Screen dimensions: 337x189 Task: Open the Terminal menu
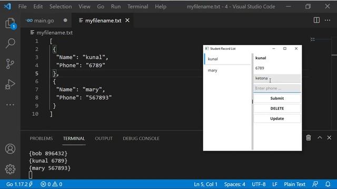[x=137, y=6]
